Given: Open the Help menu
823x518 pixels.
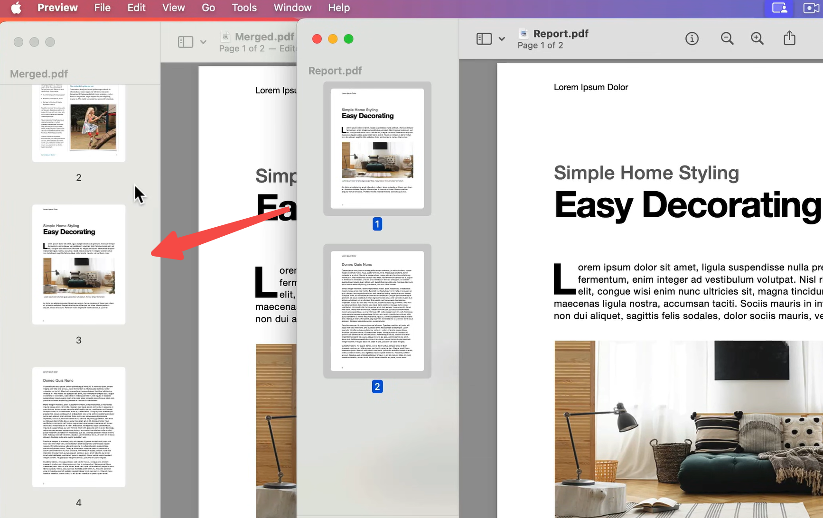Looking at the screenshot, I should 339,8.
